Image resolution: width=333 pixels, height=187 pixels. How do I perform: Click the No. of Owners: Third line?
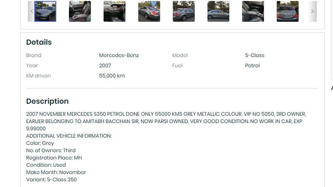(51, 151)
